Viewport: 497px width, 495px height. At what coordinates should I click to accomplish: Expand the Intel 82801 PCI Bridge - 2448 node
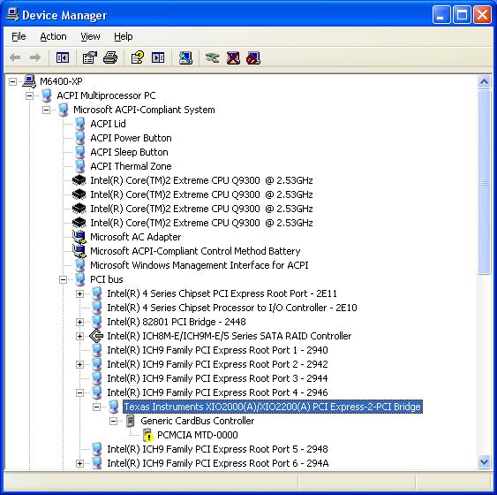tap(79, 322)
